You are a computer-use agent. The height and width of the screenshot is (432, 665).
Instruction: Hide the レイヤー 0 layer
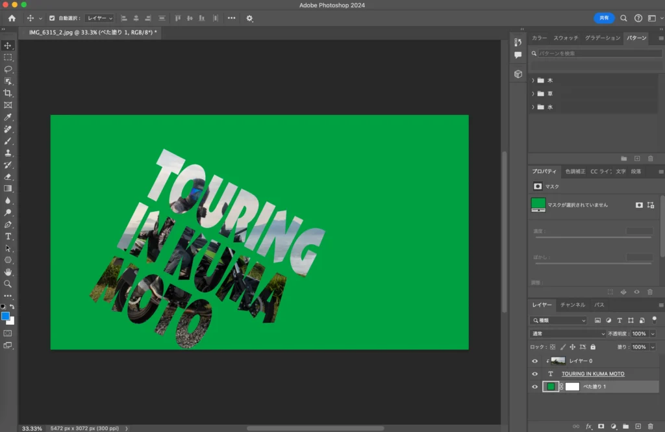(535, 361)
